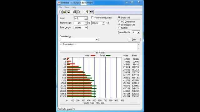200x112 pixels.
Task: Click the About question mark icon
Action: tap(87, 12)
